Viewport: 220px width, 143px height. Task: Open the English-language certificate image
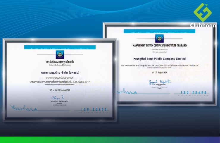[x=160, y=64]
